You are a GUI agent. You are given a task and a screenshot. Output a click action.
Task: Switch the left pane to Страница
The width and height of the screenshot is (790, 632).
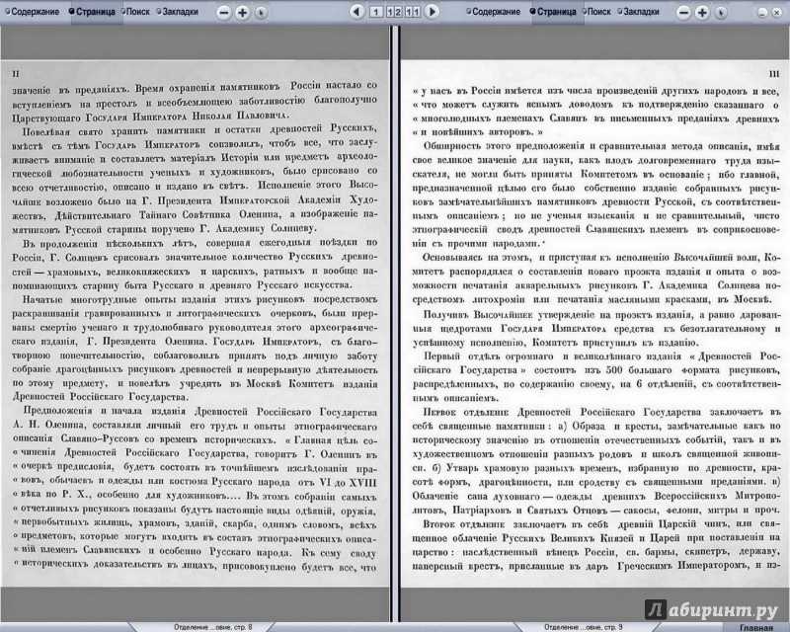click(x=93, y=12)
